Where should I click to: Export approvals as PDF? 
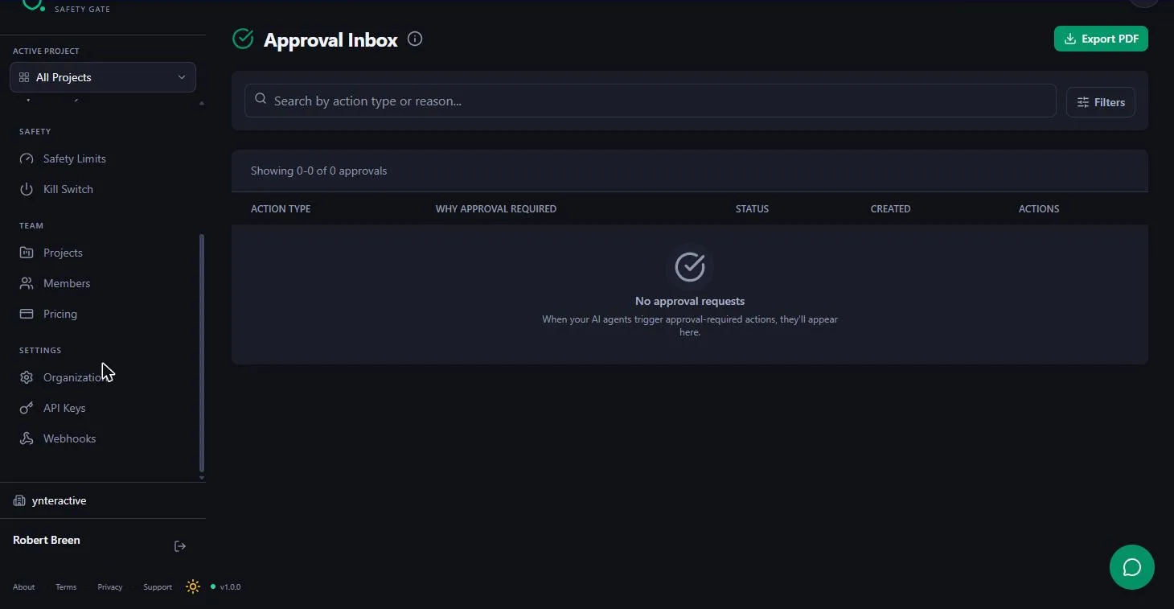(x=1101, y=39)
